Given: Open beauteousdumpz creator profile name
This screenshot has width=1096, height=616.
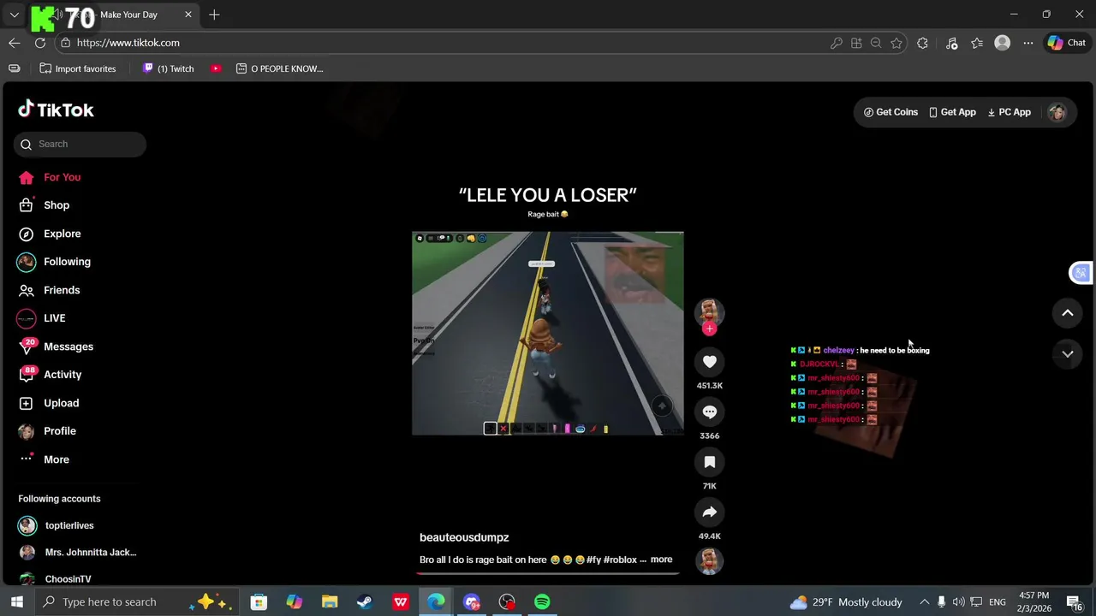Looking at the screenshot, I should [x=464, y=537].
